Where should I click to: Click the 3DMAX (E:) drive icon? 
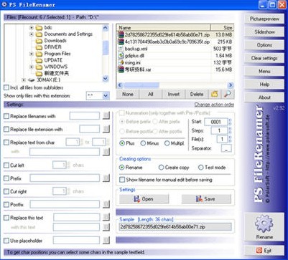tap(31, 80)
